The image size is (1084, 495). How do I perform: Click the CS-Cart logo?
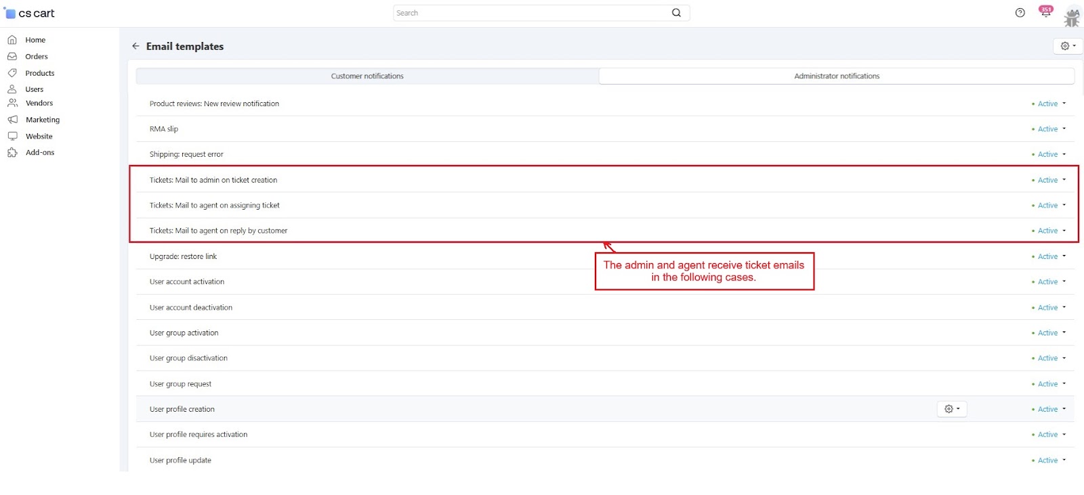[30, 14]
